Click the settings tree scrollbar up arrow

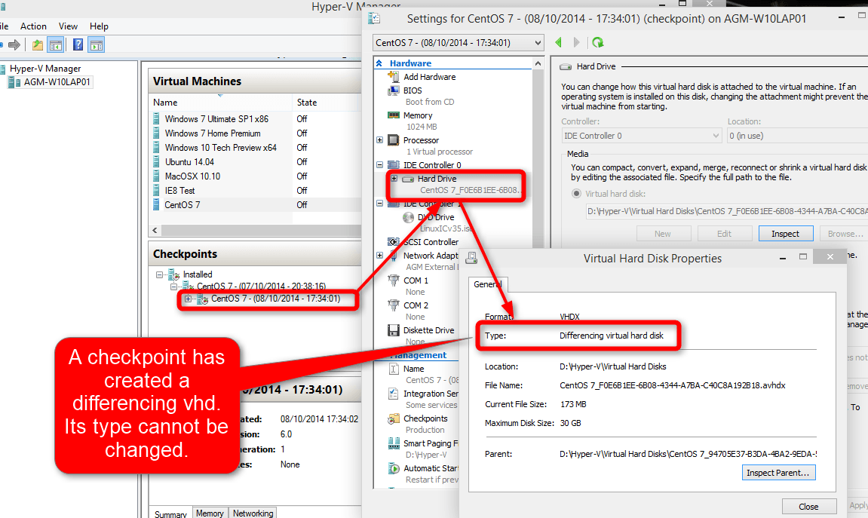click(538, 64)
